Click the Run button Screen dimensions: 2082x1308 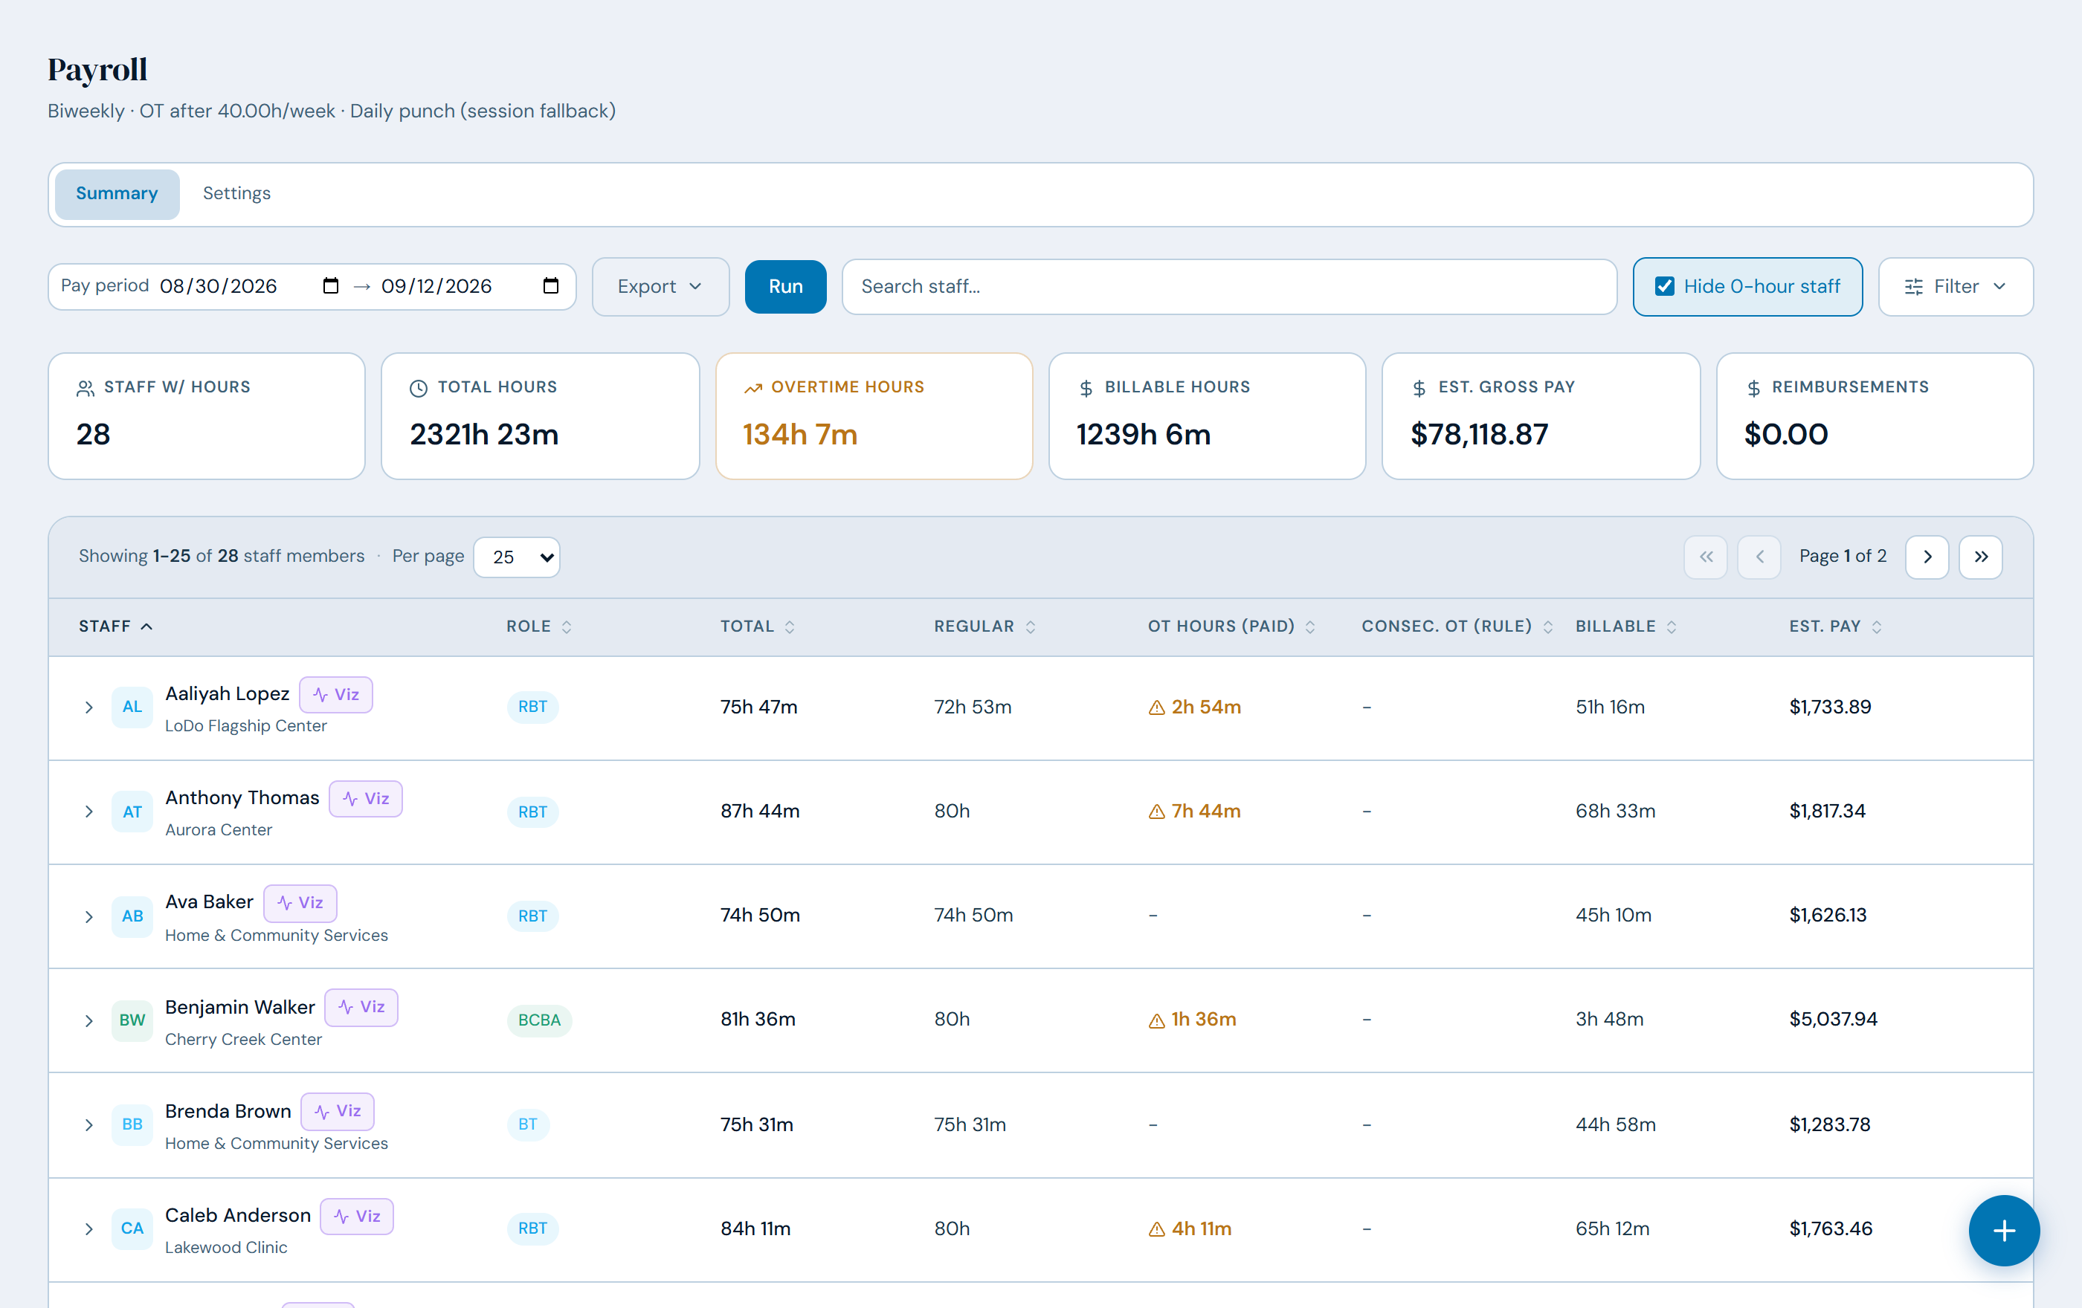tap(785, 287)
